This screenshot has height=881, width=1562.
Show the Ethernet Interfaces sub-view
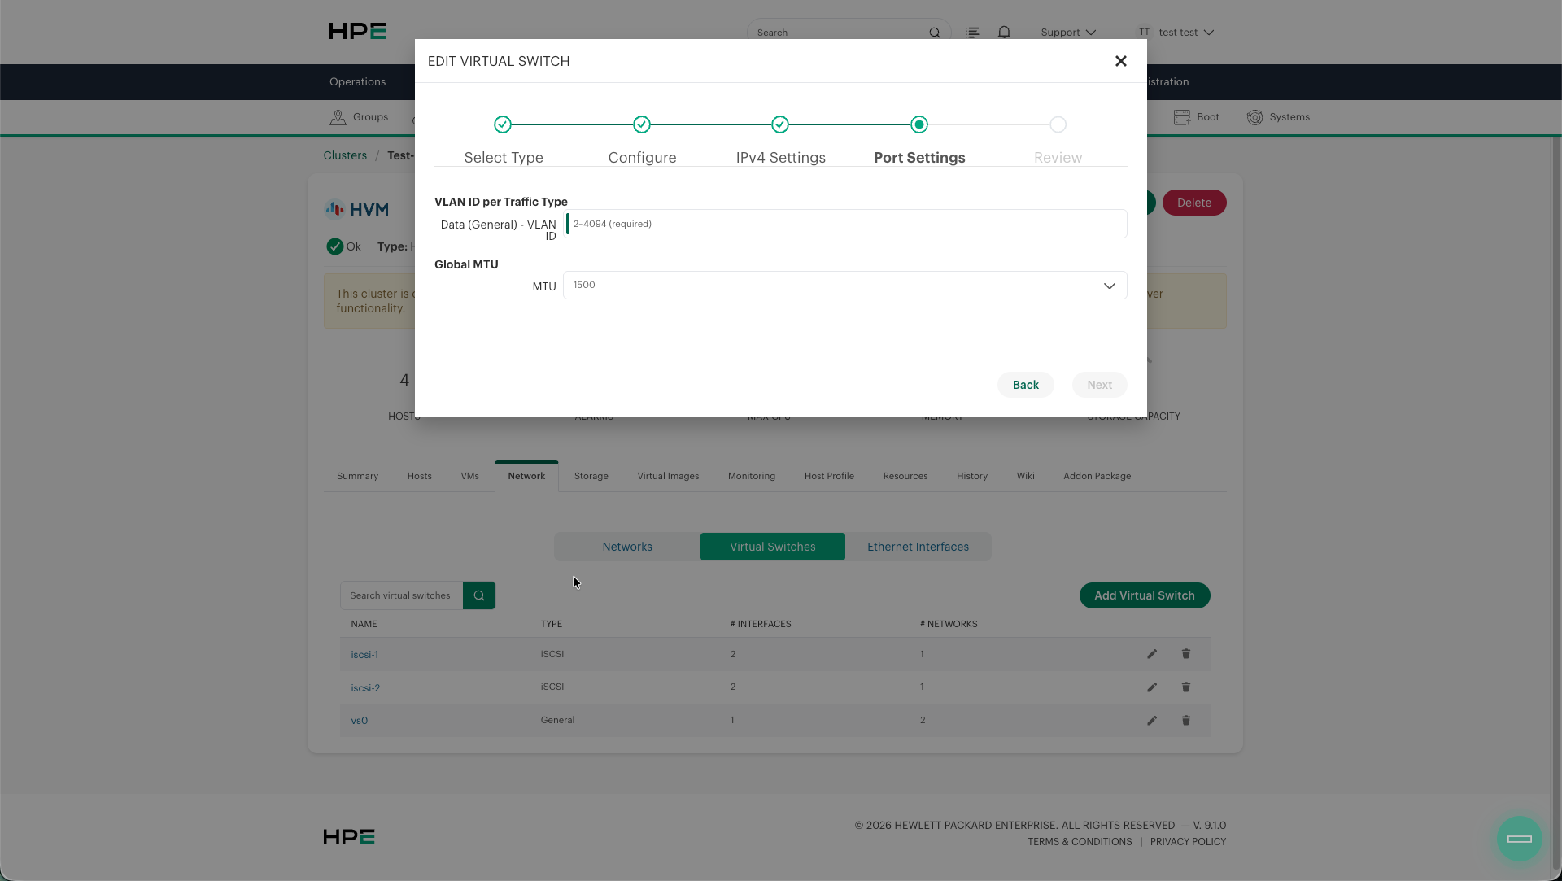(x=918, y=547)
